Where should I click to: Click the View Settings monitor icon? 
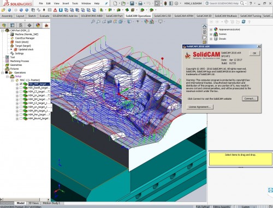(161, 22)
